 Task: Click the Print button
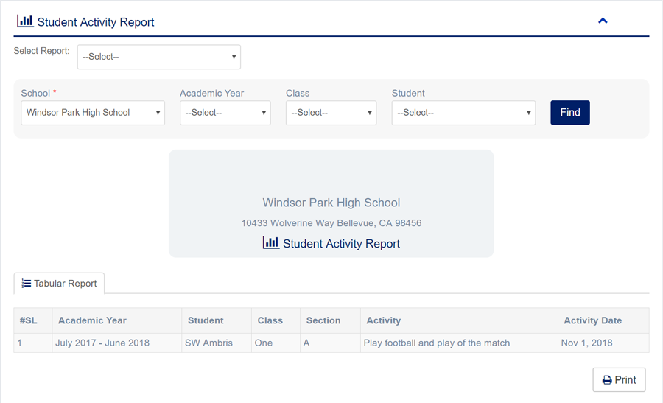click(619, 380)
